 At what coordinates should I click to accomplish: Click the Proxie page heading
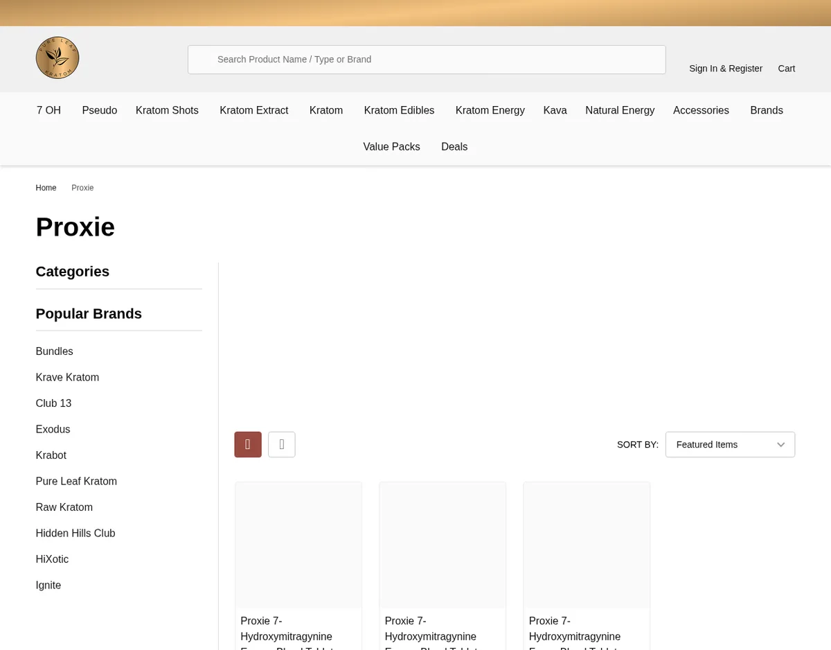tap(75, 227)
